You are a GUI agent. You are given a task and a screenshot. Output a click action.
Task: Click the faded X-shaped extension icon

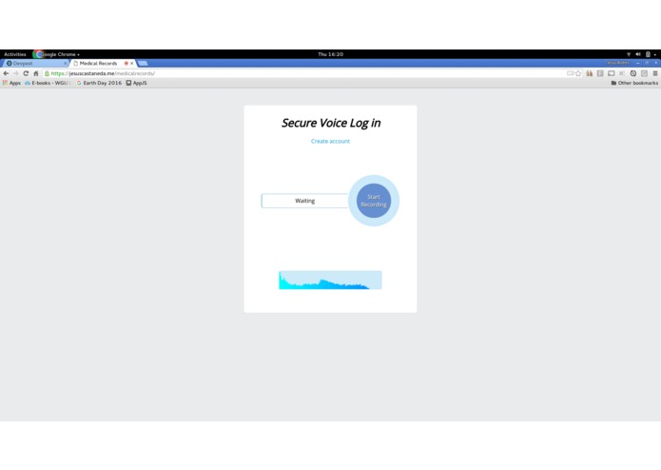pyautogui.click(x=622, y=73)
